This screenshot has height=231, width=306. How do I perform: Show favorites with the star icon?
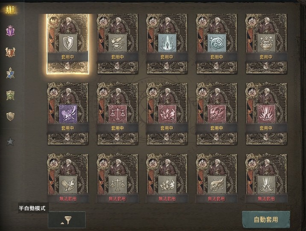pos(10,142)
